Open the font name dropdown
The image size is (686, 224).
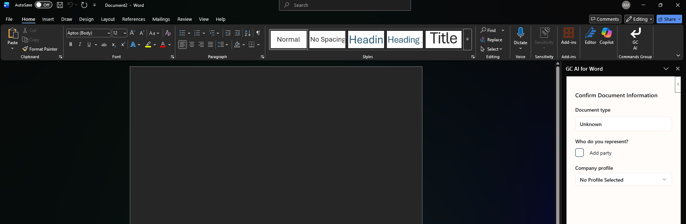tap(109, 33)
